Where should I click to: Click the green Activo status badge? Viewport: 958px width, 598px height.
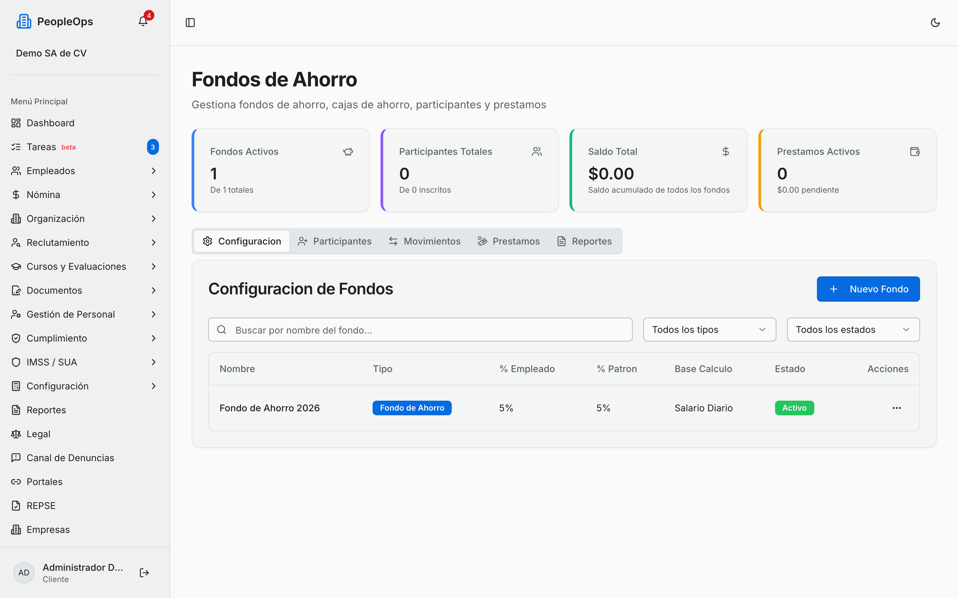(794, 408)
